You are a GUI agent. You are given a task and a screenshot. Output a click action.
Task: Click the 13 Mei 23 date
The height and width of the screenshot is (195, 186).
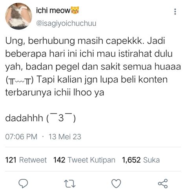pos(65,137)
